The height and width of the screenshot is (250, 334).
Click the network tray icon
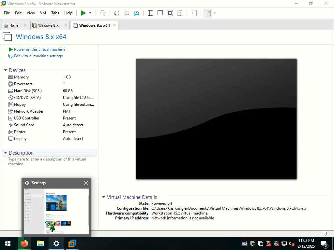[284, 243]
